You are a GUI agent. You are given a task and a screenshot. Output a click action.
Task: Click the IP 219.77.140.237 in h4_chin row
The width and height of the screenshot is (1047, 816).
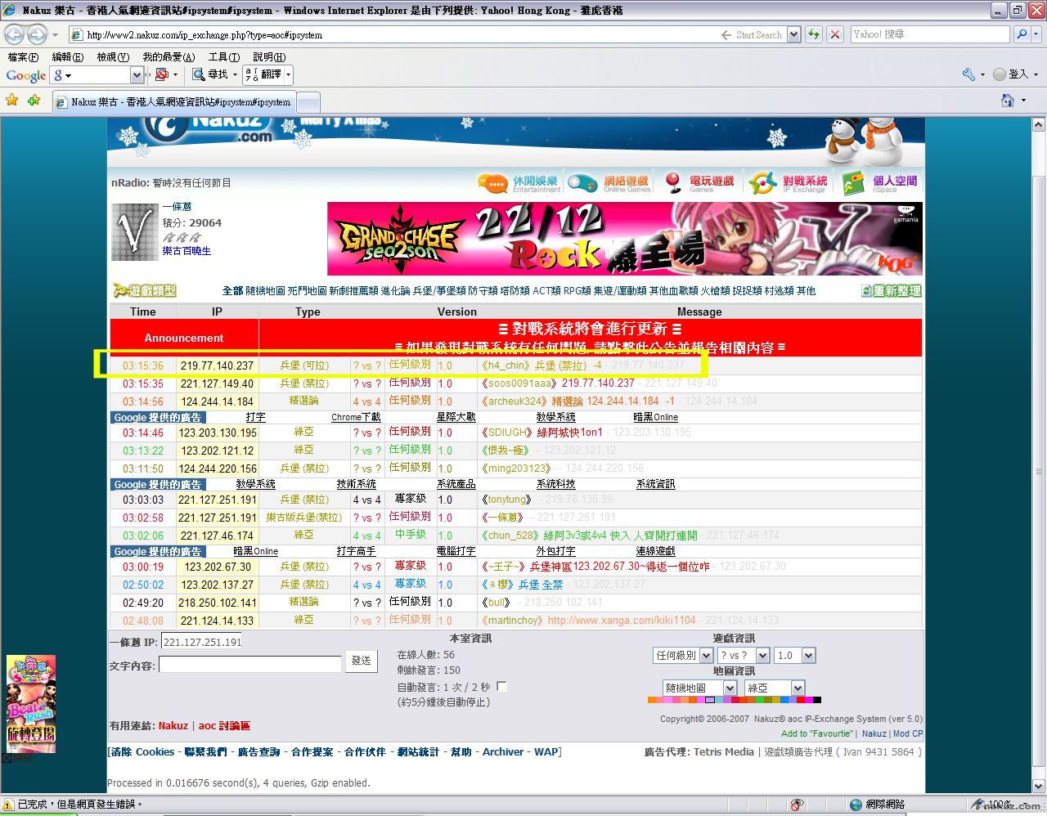[x=217, y=365]
